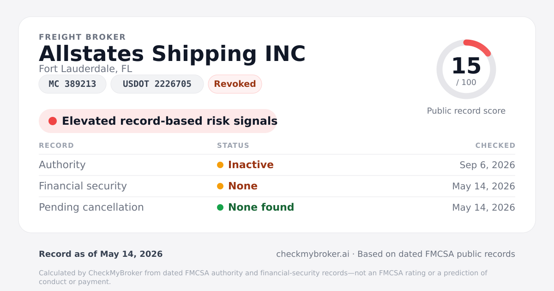
Task: Click the circular score gauge showing 15
Action: pos(466,69)
